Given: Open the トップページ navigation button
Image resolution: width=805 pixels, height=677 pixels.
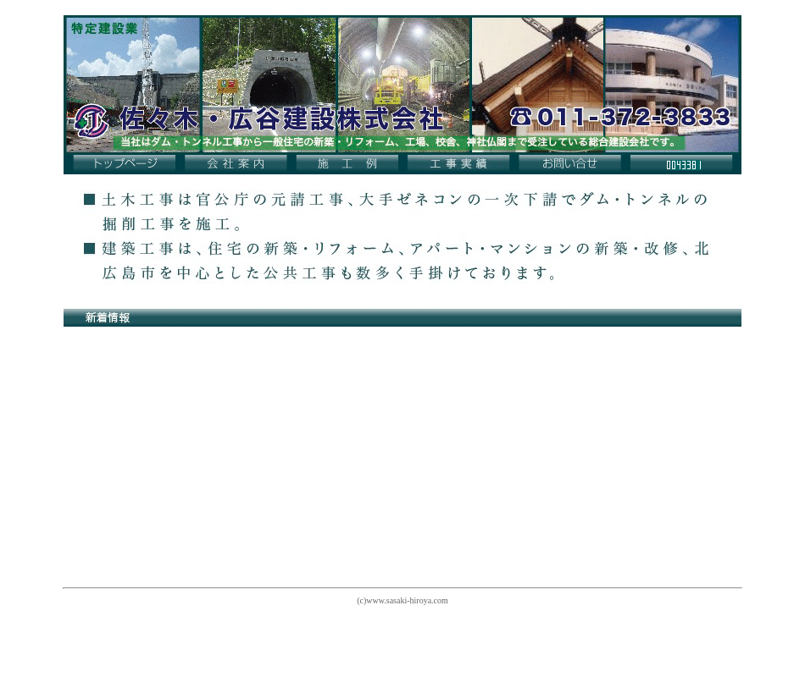Looking at the screenshot, I should [125, 163].
